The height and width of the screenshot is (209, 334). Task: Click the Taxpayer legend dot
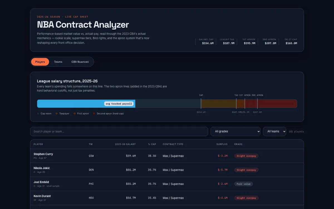click(x=57, y=114)
